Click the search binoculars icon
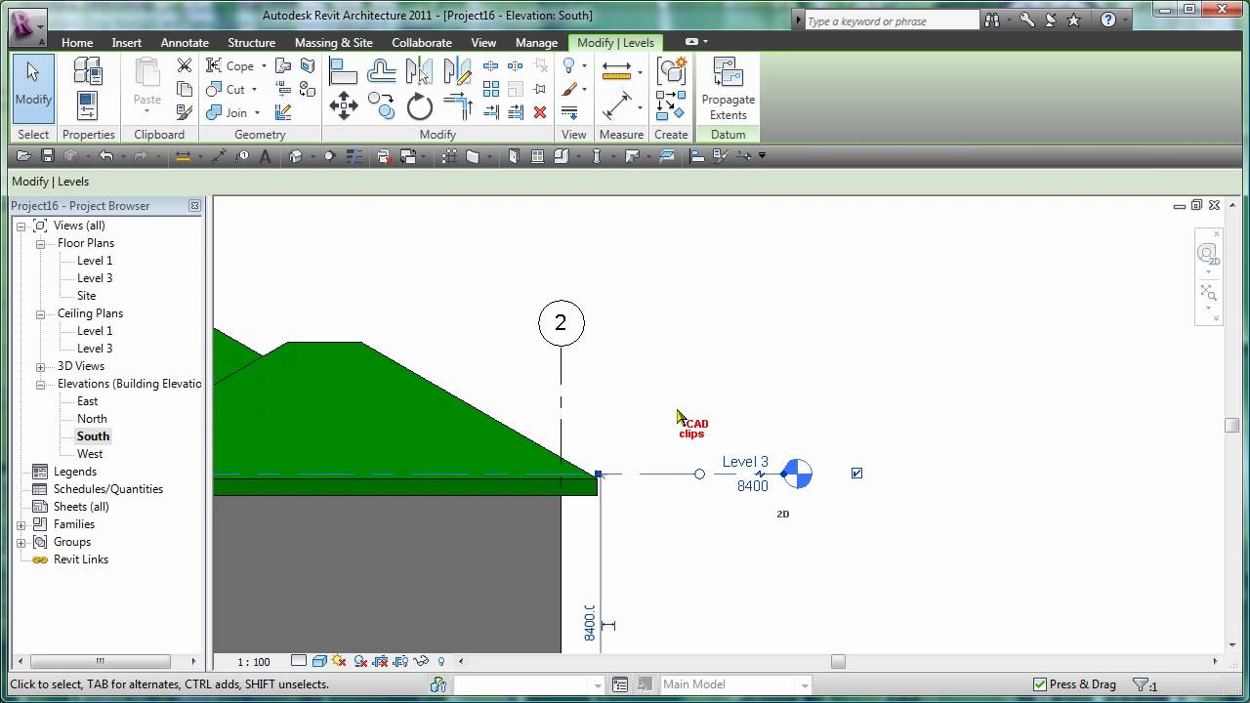This screenshot has width=1250, height=703. [993, 20]
